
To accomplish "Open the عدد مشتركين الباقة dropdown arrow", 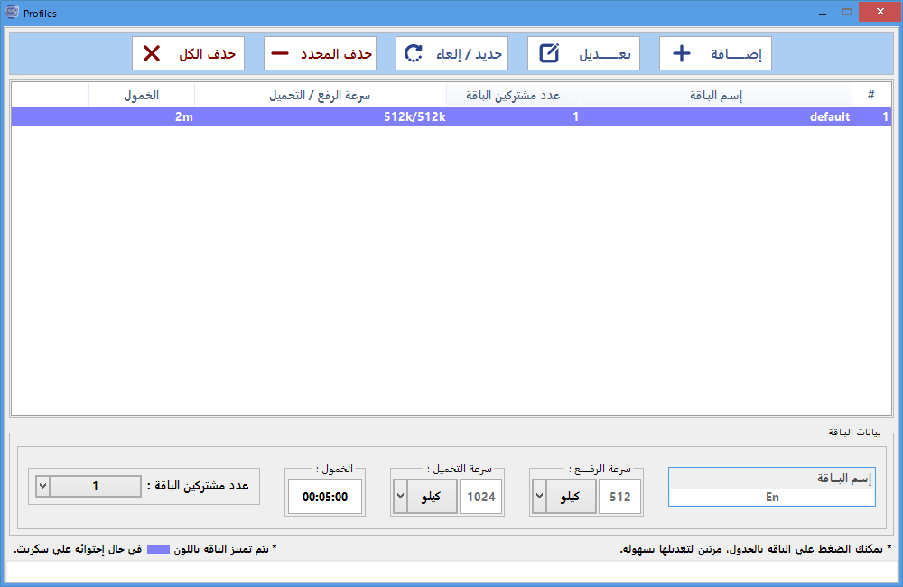I will click(42, 486).
